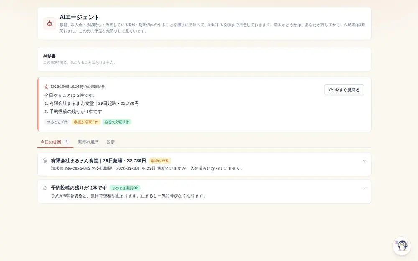Click the 請求書 INV-2026-045 description text
Screen dimensions: 418x261
click(148, 169)
